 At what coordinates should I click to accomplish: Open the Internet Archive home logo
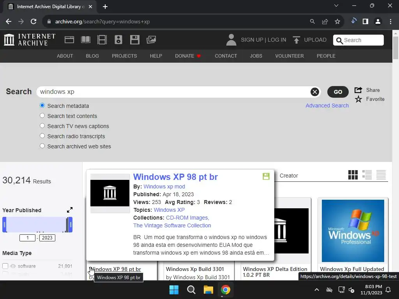(x=30, y=40)
